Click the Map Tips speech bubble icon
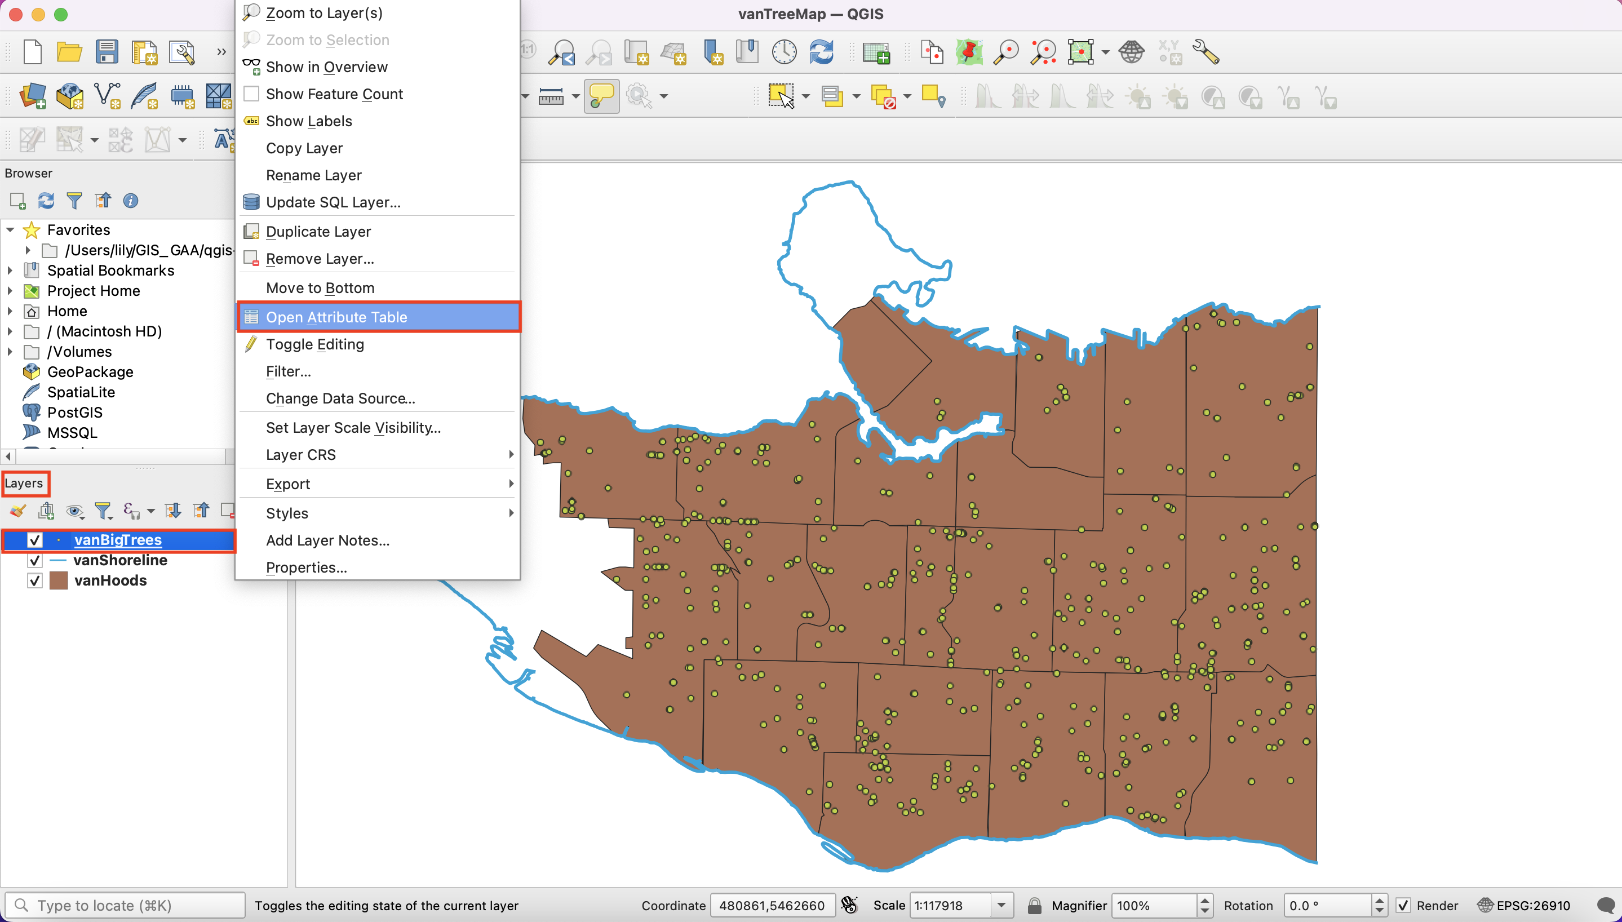Viewport: 1622px width, 922px height. (x=601, y=96)
